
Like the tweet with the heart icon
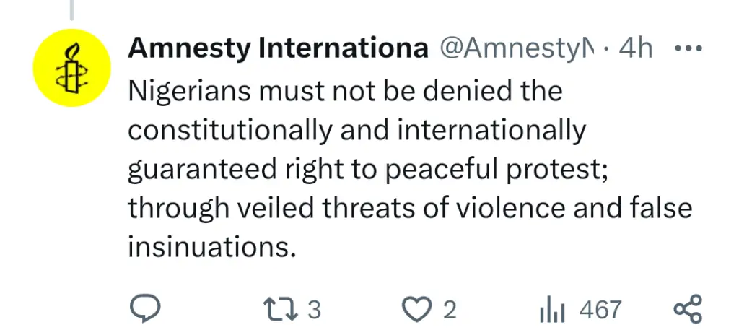pos(415,309)
